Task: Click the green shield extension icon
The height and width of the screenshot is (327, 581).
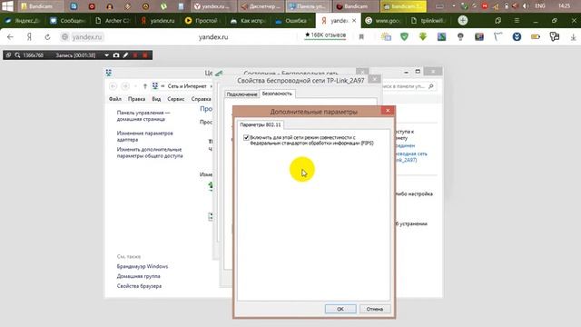Action: 404,36
